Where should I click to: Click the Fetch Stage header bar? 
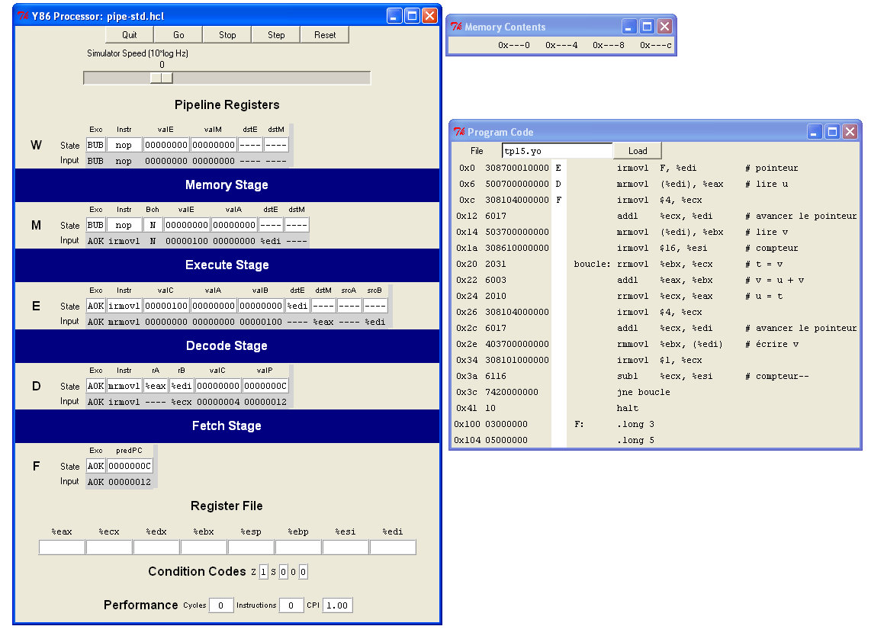click(x=227, y=425)
